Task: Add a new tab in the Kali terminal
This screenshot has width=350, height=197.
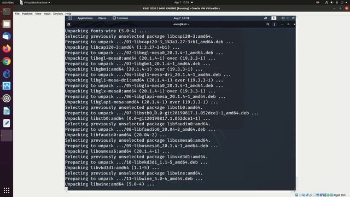Action: click(x=69, y=24)
